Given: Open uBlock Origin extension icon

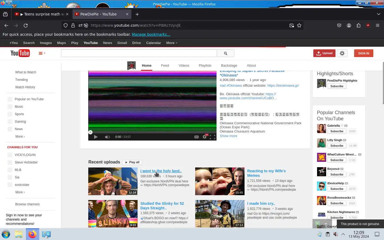Looking at the screenshot, I should click(368, 25).
